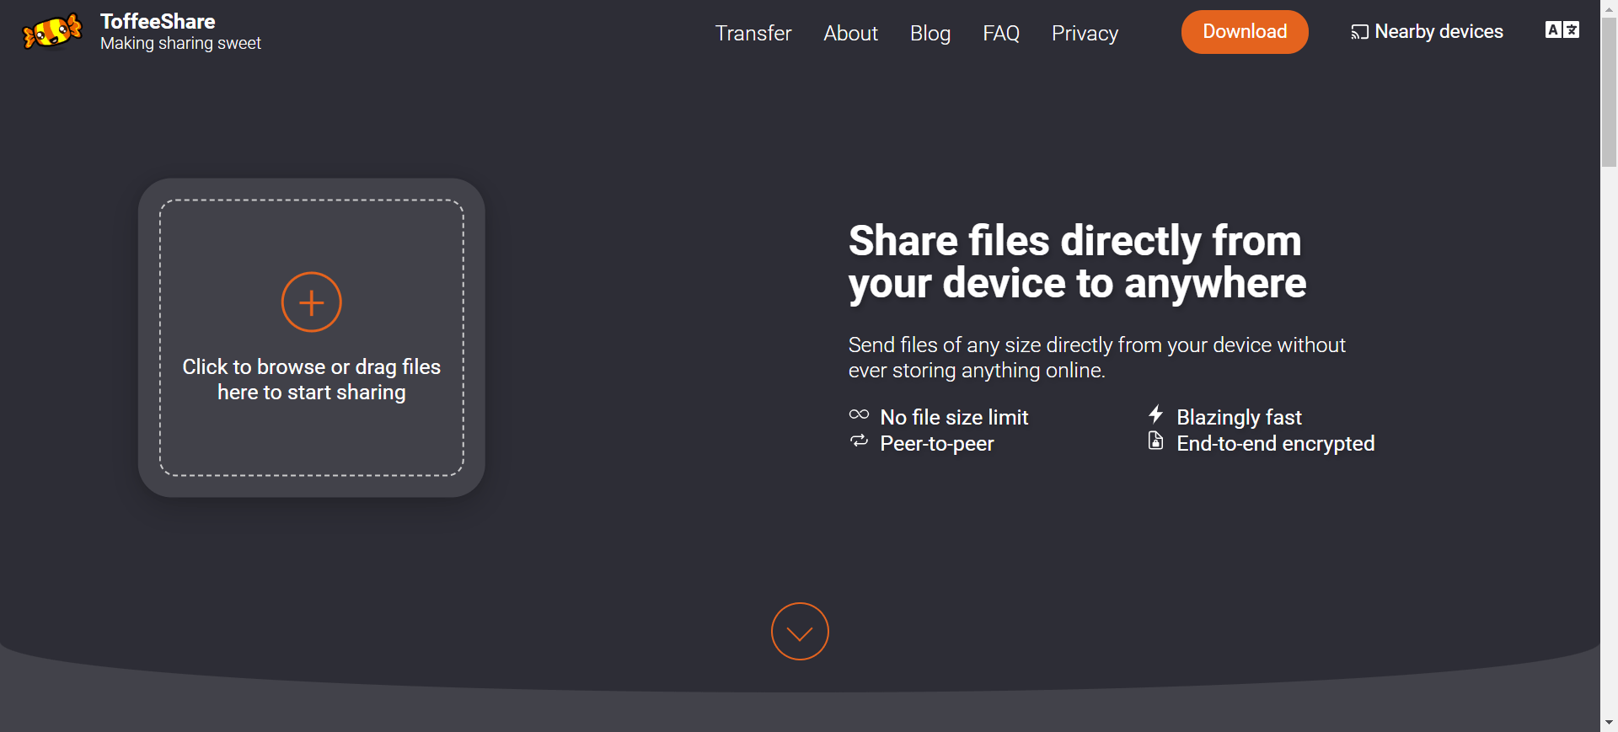Click the cast icon beside Nearby devices
The height and width of the screenshot is (732, 1618).
coord(1358,33)
